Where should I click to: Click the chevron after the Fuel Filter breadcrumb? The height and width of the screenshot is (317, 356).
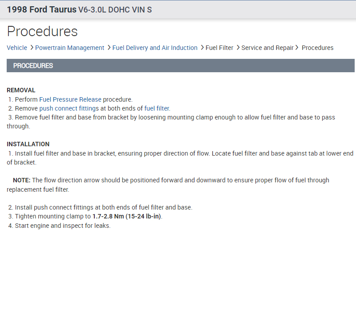(238, 47)
